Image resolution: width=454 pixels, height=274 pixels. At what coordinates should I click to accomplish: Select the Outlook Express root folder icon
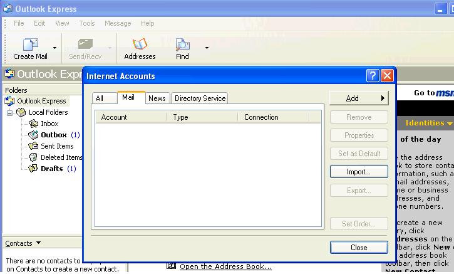[x=9, y=101]
